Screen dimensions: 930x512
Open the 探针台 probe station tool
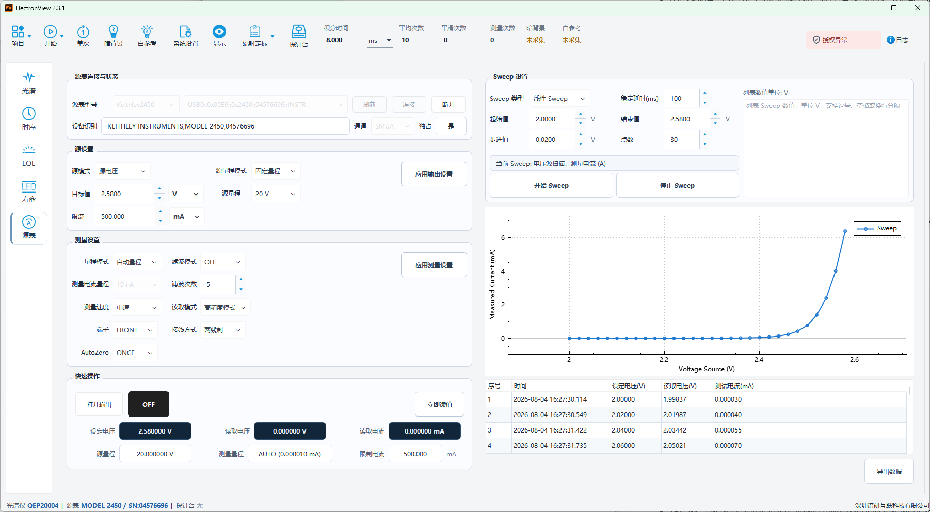[x=299, y=35]
